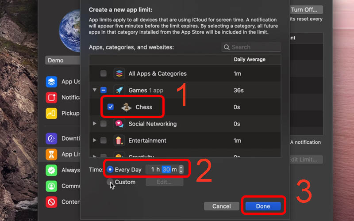Open the Always Allowed sidebar icon
The width and height of the screenshot is (354, 221).
(x=52, y=170)
